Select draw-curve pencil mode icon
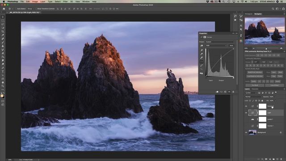The width and height of the screenshot is (286, 161). coord(202,66)
